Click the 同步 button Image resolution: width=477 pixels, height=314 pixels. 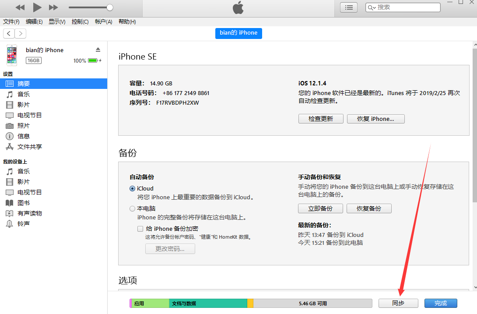398,303
